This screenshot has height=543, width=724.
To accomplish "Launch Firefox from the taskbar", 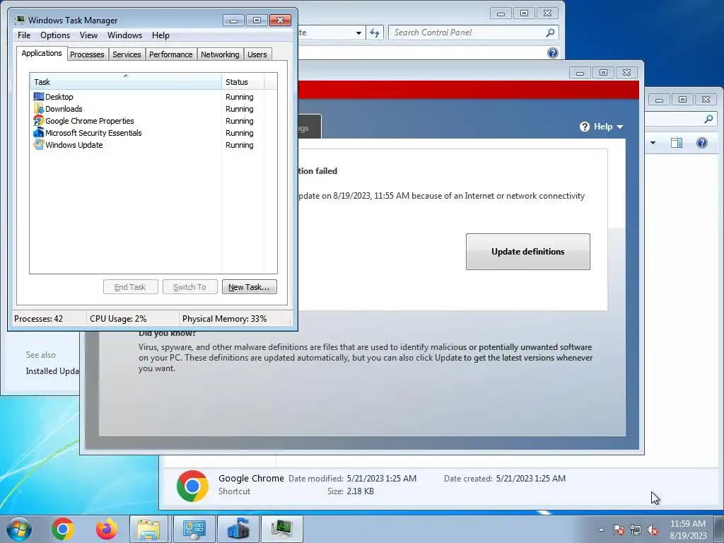I will 106,529.
